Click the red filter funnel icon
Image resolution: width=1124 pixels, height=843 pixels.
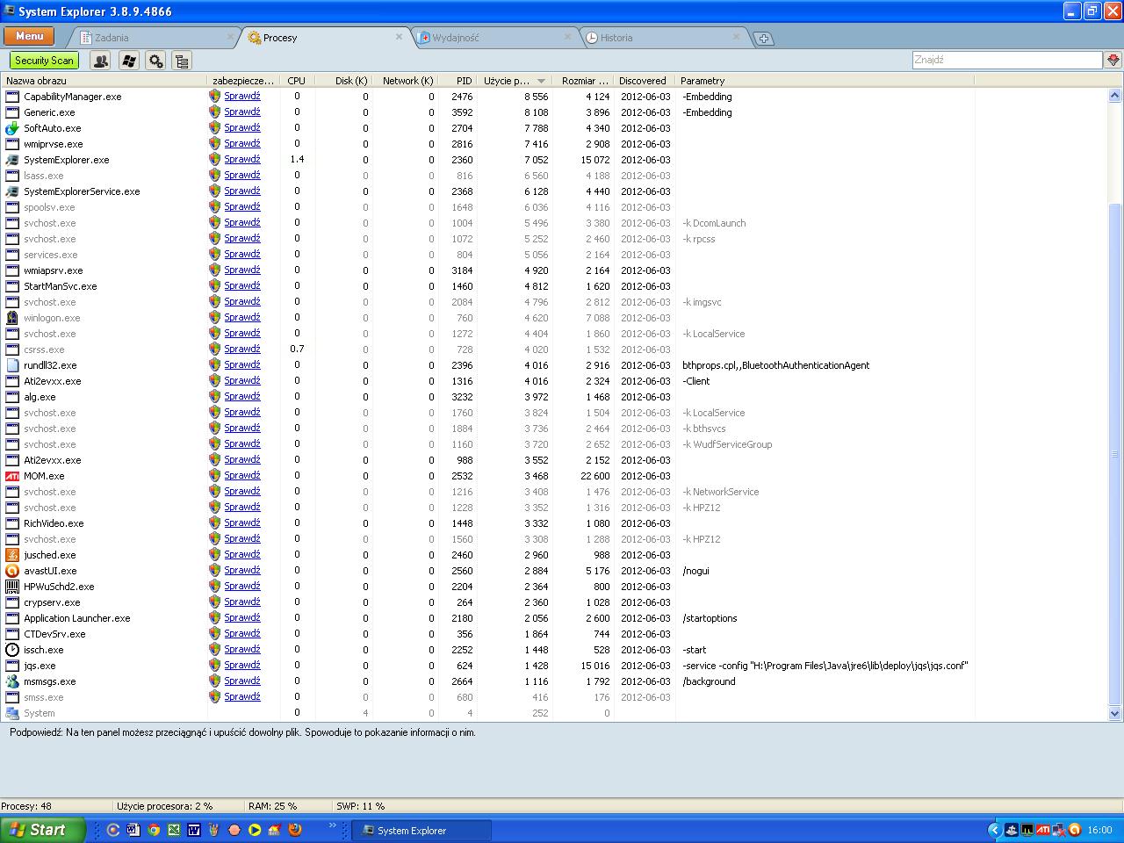pyautogui.click(x=1113, y=60)
